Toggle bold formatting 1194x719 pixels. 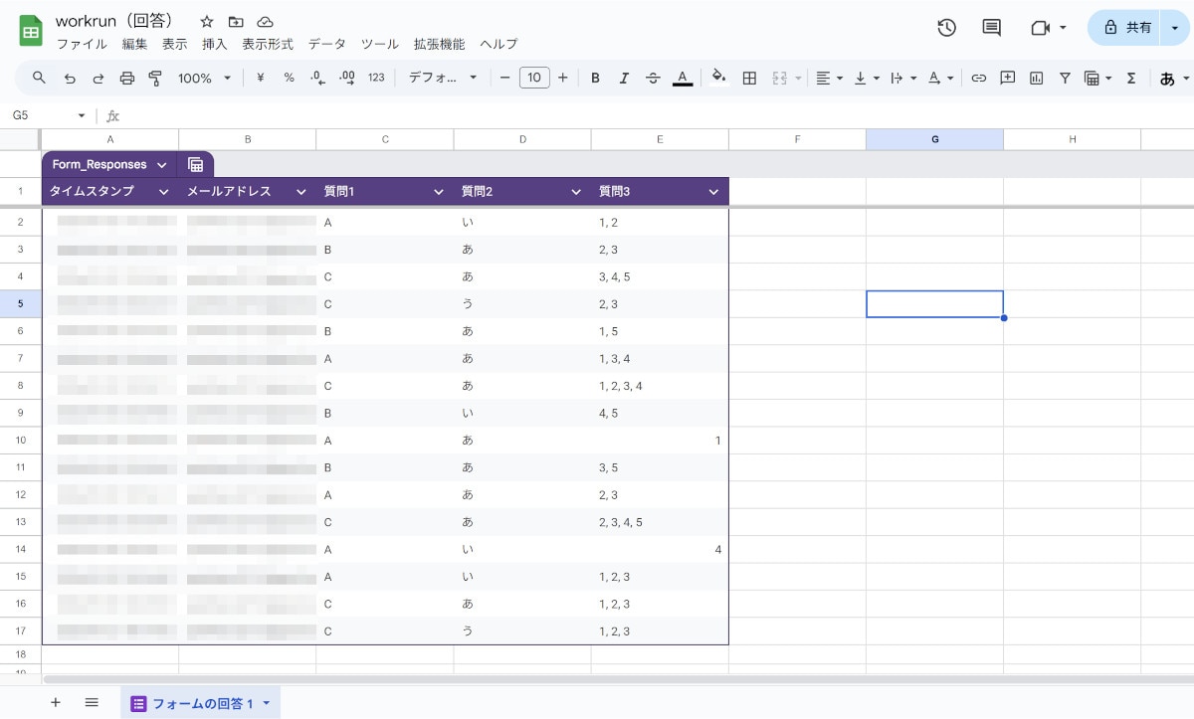[x=595, y=78]
